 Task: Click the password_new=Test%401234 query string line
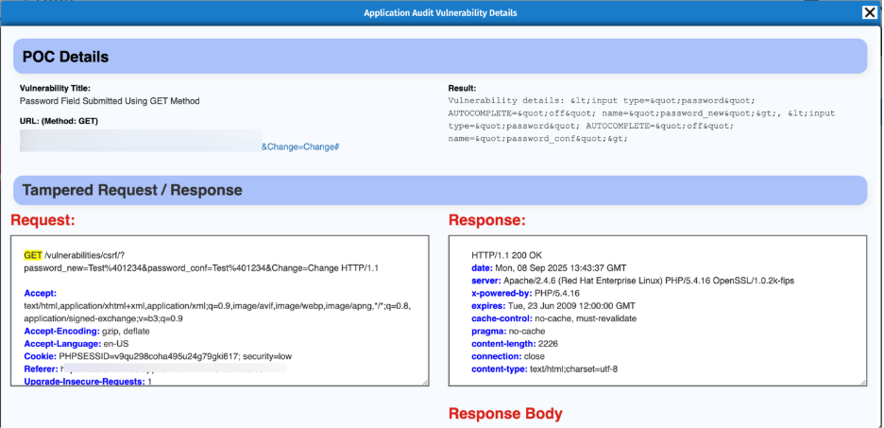coord(201,268)
